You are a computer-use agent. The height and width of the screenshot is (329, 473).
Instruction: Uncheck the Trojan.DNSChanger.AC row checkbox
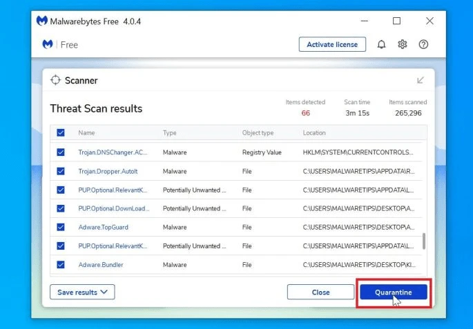coord(61,152)
